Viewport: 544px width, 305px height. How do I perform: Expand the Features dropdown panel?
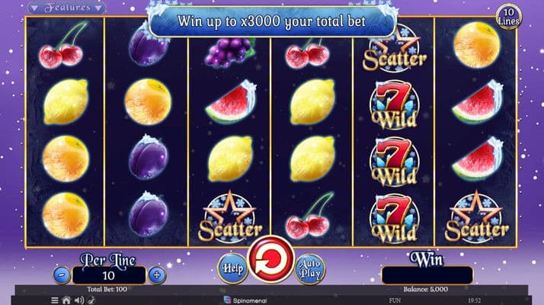click(66, 8)
